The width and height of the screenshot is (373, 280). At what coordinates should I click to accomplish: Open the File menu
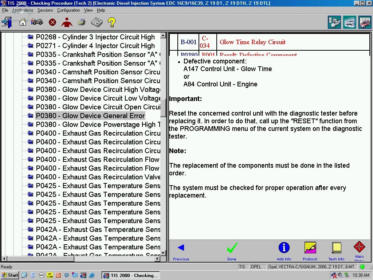tap(5, 10)
